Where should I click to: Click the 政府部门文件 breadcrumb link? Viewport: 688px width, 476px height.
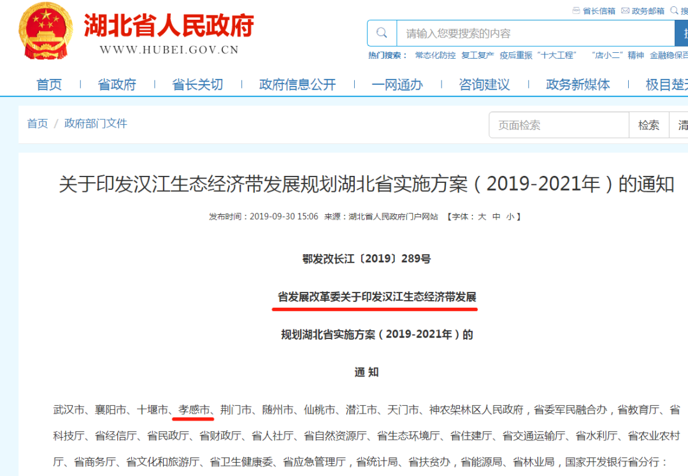96,124
